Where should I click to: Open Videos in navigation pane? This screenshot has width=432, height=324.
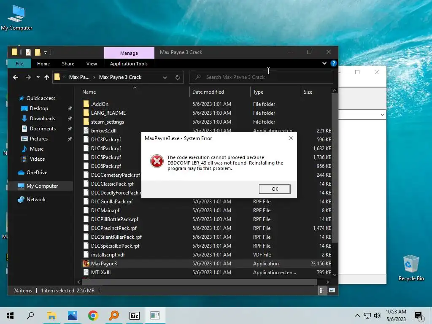(x=37, y=159)
